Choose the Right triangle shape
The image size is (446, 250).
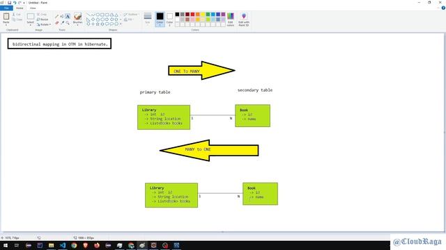click(89, 19)
